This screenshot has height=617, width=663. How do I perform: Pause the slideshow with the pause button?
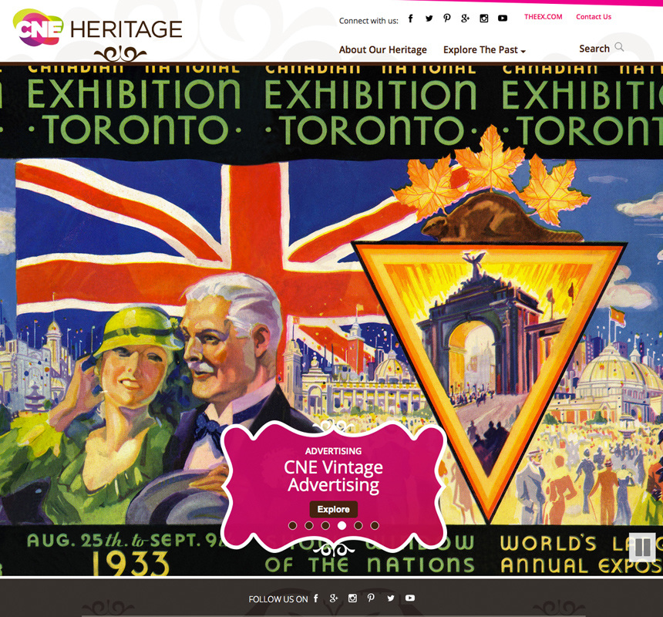[641, 548]
